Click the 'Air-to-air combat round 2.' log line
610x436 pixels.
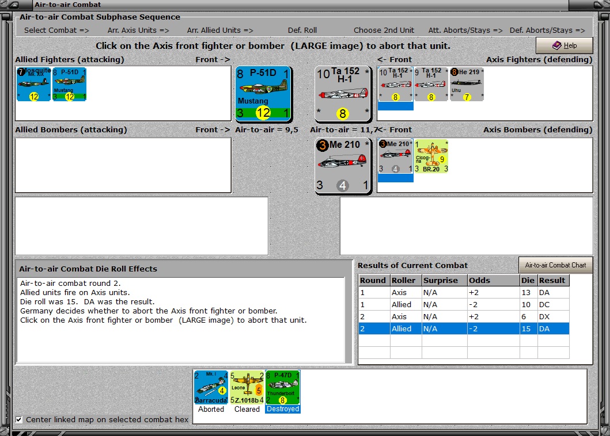pos(70,283)
